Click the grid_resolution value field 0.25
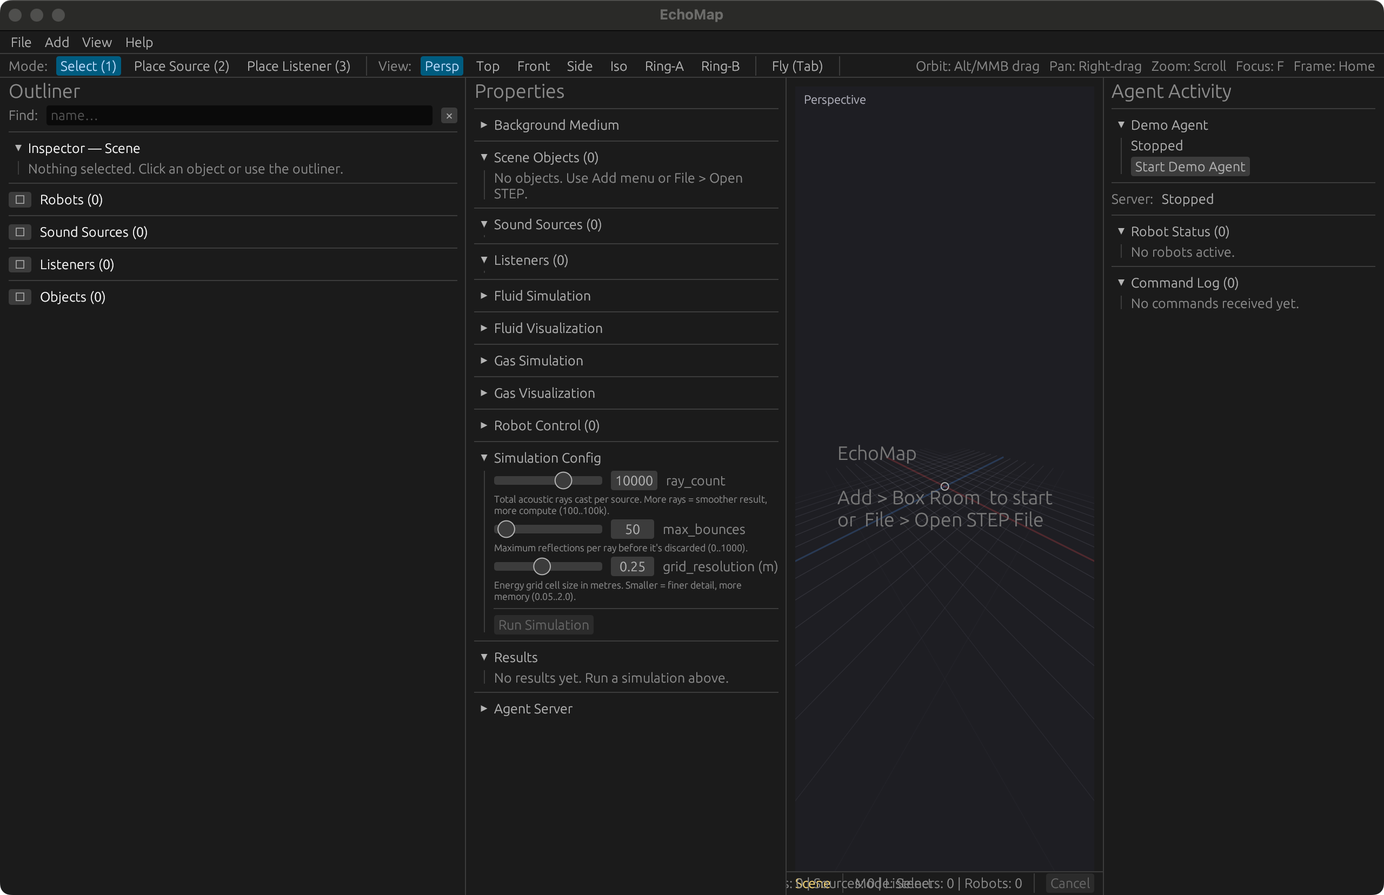Viewport: 1384px width, 895px height. tap(633, 566)
